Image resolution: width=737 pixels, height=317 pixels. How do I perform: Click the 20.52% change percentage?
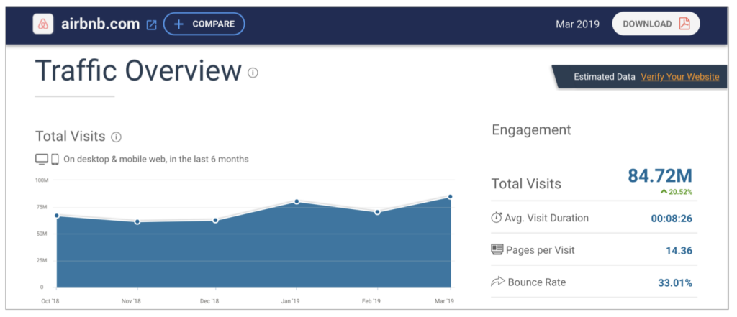click(x=681, y=192)
